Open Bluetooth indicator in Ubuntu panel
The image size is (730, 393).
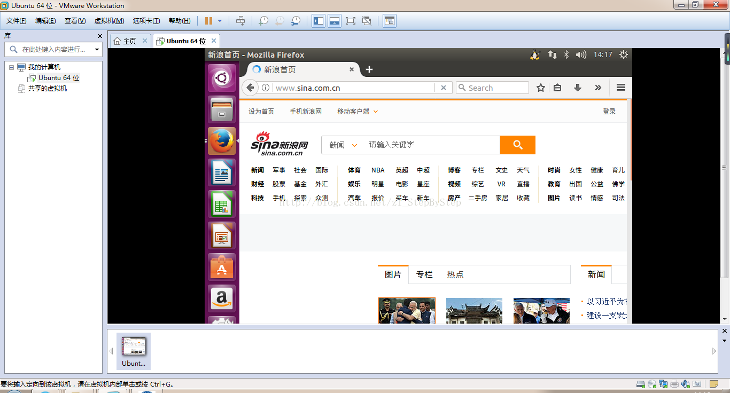point(566,54)
